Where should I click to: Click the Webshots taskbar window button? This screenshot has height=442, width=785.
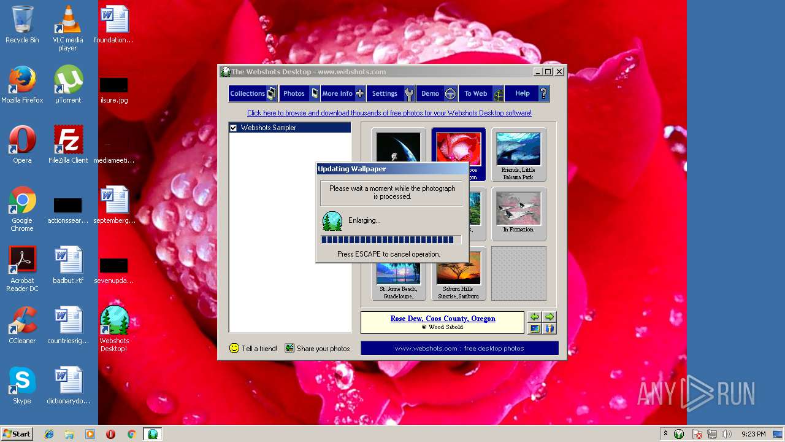tap(152, 434)
